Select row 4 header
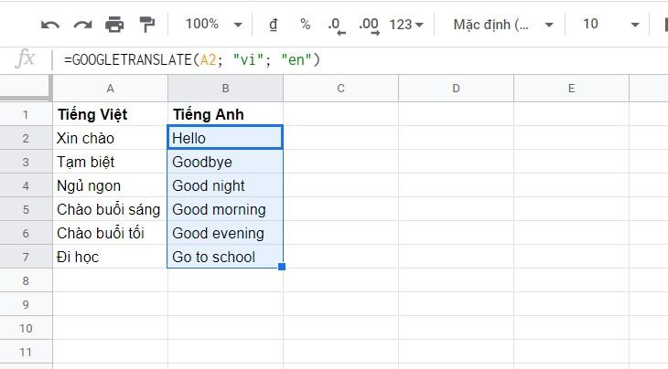The width and height of the screenshot is (668, 369). [26, 185]
